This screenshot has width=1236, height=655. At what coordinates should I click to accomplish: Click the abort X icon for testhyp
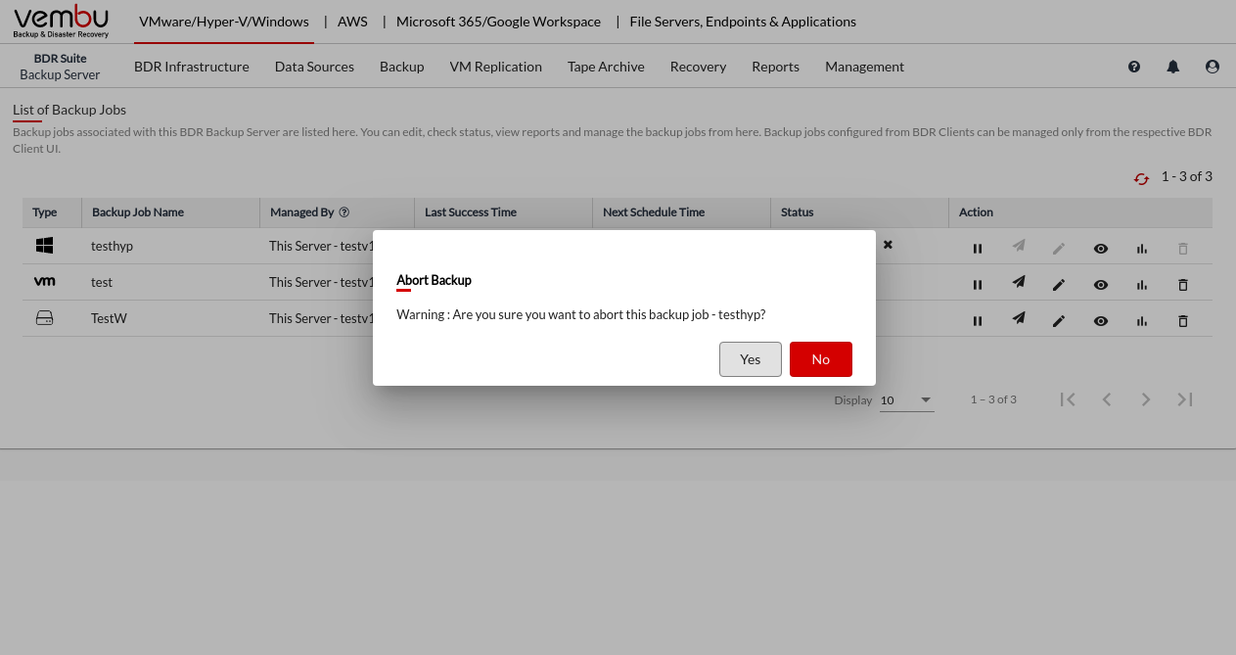(x=888, y=245)
